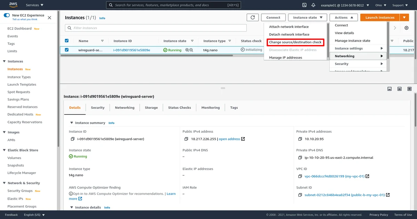Open the vpc-066dcccf4d8026199 VPC link
Image resolution: width=417 pixels, height=219 pixels.
[334, 176]
